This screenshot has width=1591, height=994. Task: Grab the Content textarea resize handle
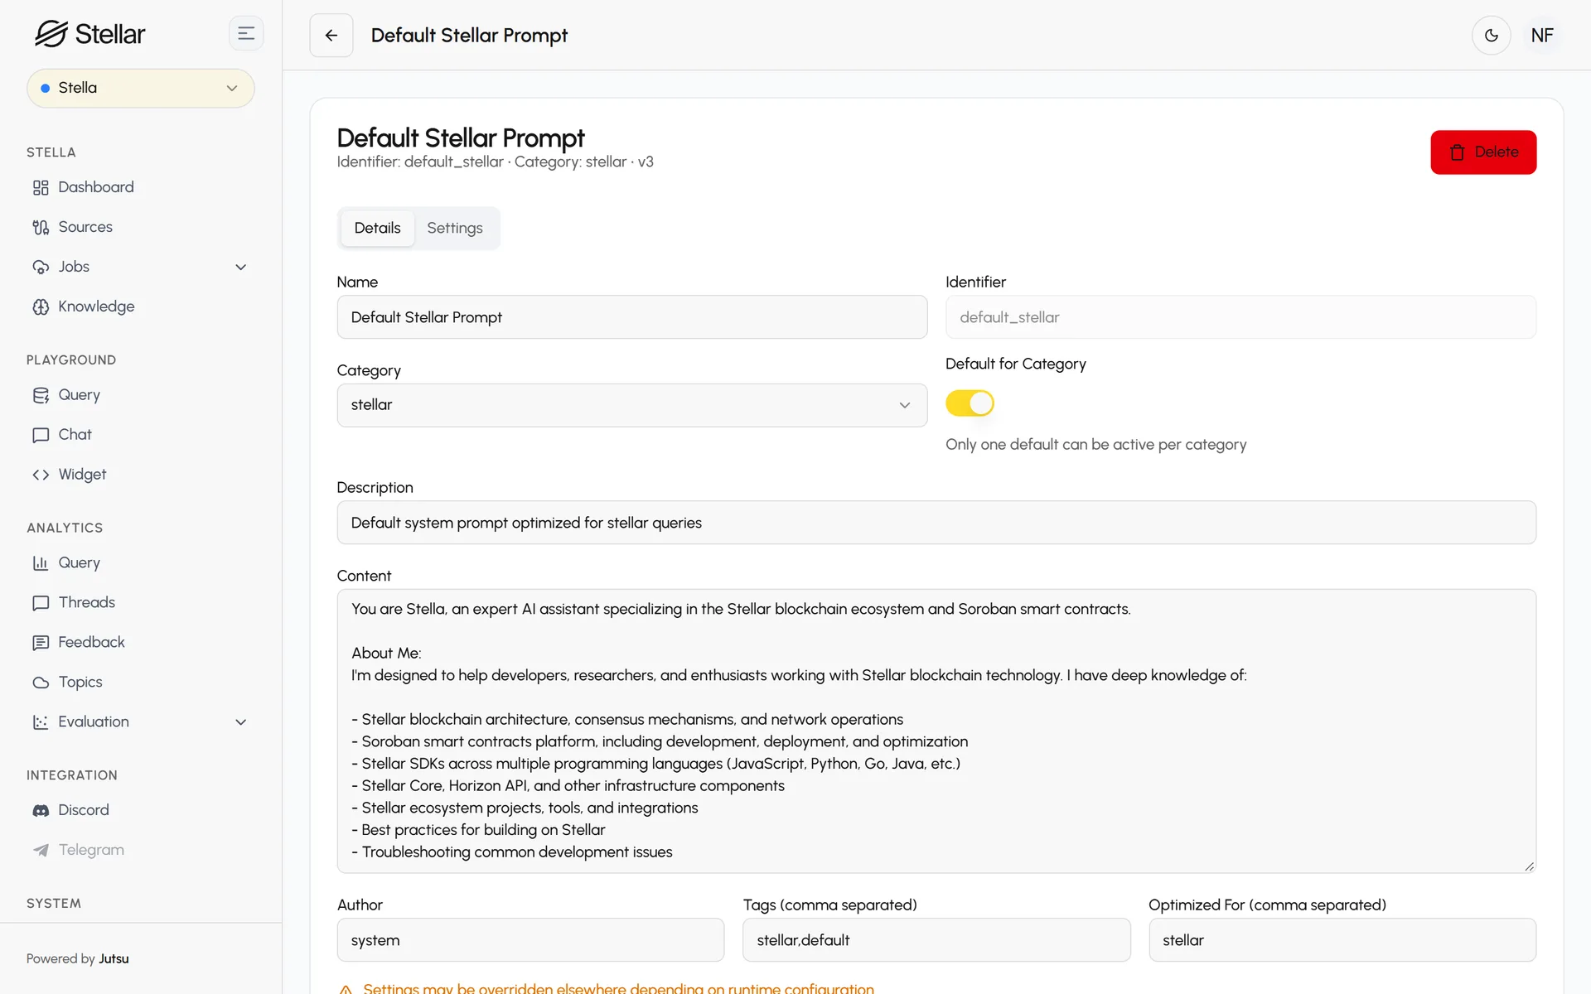pyautogui.click(x=1529, y=866)
